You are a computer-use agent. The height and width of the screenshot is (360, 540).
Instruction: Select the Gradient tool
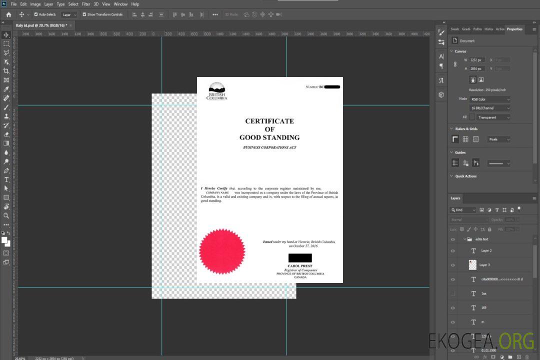click(x=6, y=143)
